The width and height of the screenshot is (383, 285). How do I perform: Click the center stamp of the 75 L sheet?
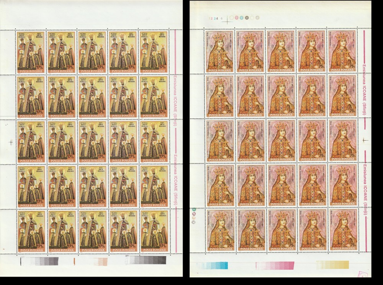282,141
